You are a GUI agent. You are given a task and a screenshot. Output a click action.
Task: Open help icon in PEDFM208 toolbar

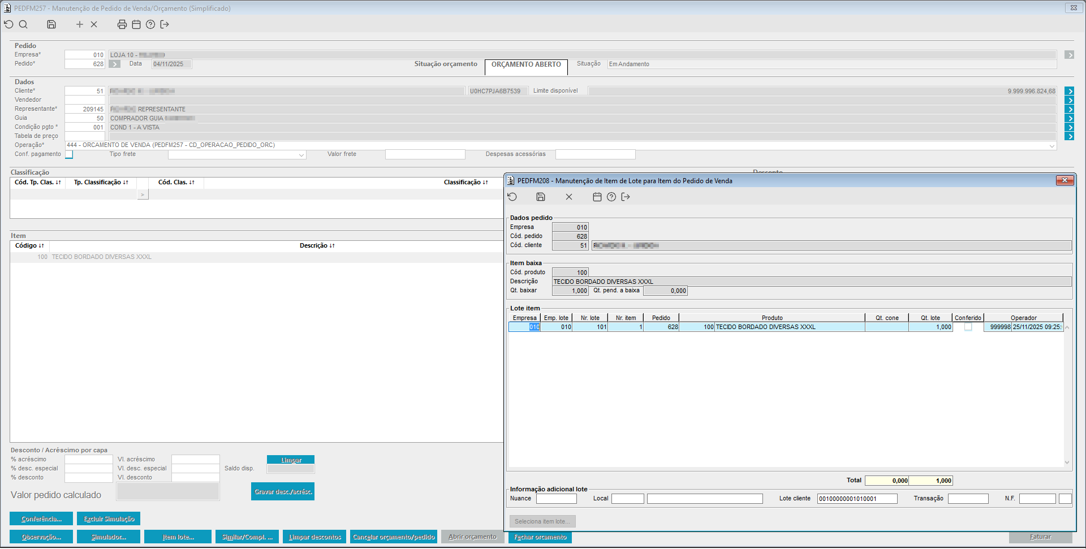coord(611,197)
